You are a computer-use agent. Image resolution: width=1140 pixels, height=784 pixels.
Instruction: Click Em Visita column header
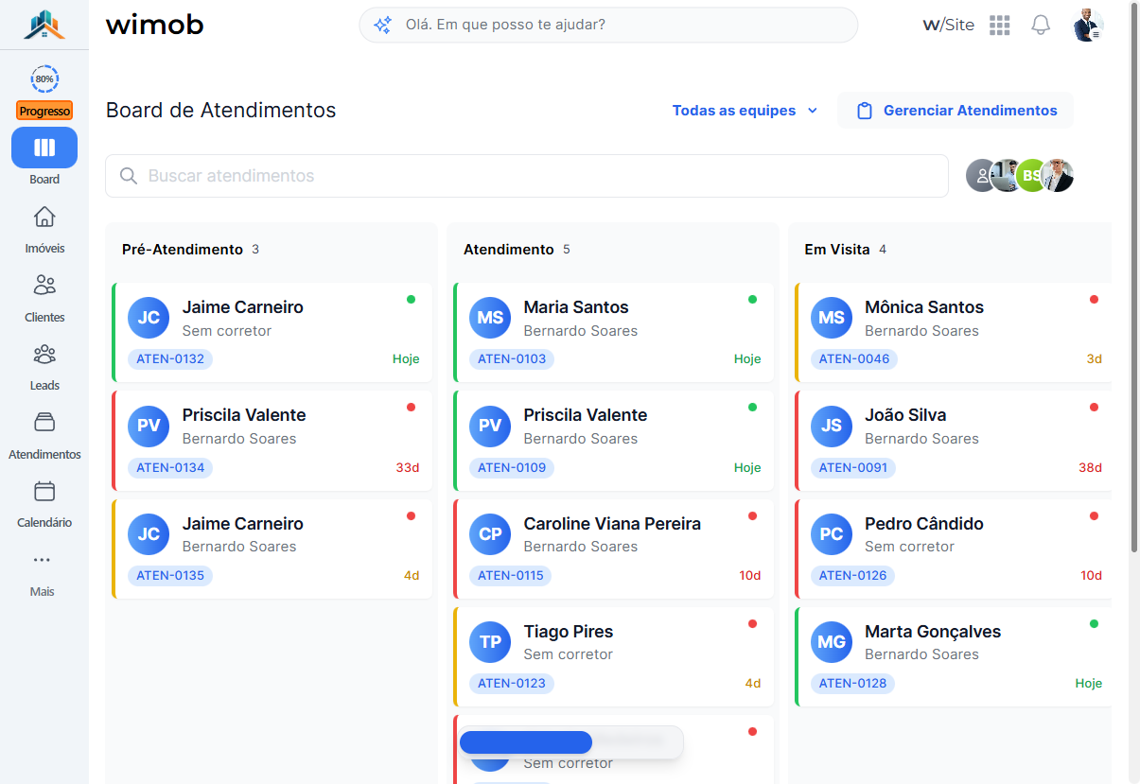pos(837,250)
